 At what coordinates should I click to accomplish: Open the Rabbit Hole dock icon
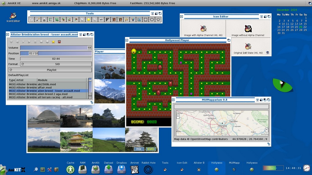coord(148,169)
